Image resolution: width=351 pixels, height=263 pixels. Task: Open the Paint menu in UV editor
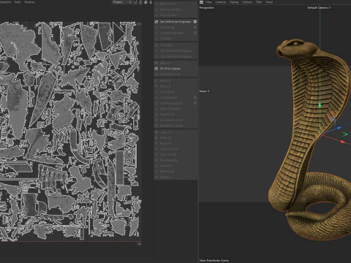[18, 2]
